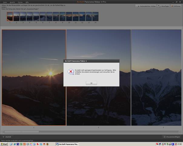Pick thumbnail number 10 in the strip
183x146 pixels.
click(69, 17)
